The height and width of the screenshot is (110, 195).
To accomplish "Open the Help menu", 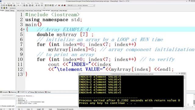I will [x=42, y=3].
